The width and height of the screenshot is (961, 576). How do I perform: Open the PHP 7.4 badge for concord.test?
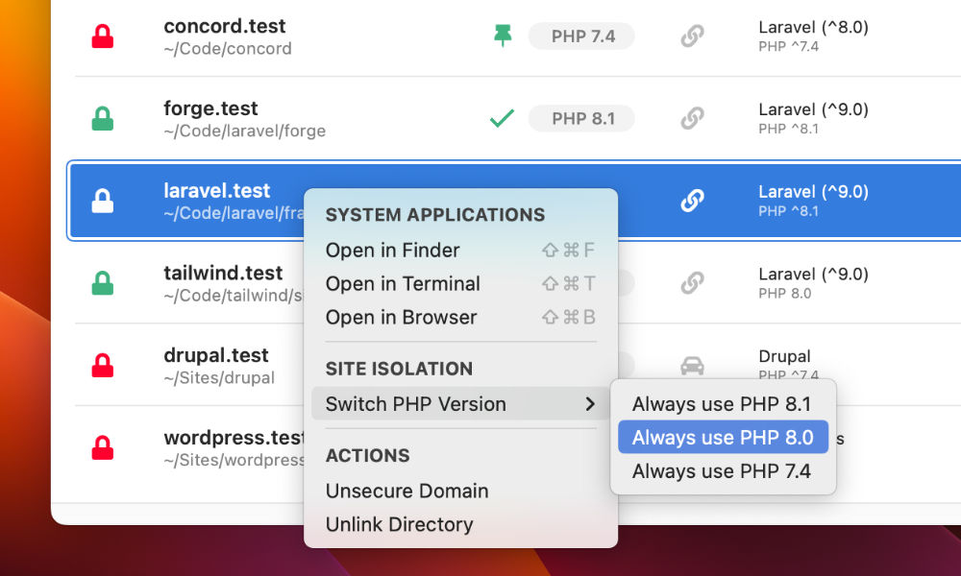point(581,36)
